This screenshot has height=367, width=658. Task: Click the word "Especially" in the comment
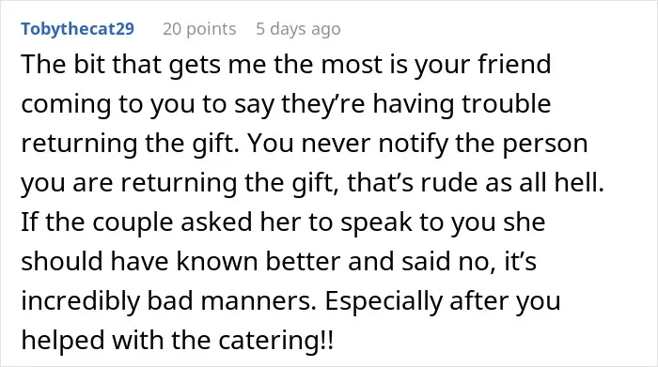click(384, 300)
